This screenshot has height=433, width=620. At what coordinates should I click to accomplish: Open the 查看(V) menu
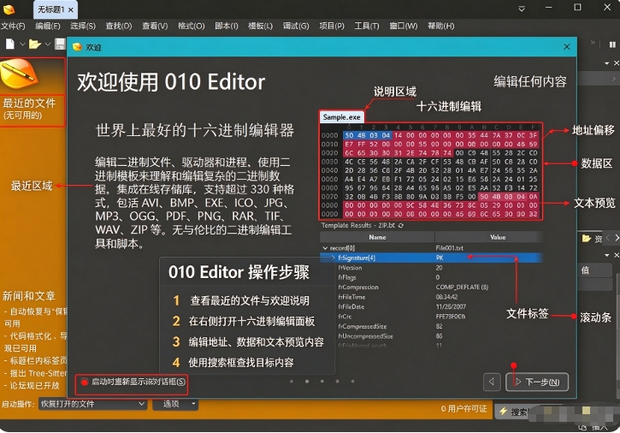click(155, 27)
